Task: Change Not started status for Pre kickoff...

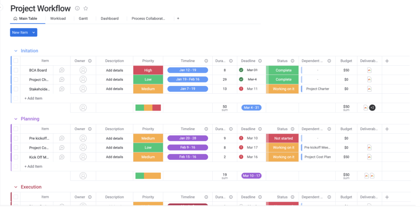Action: tap(282, 138)
